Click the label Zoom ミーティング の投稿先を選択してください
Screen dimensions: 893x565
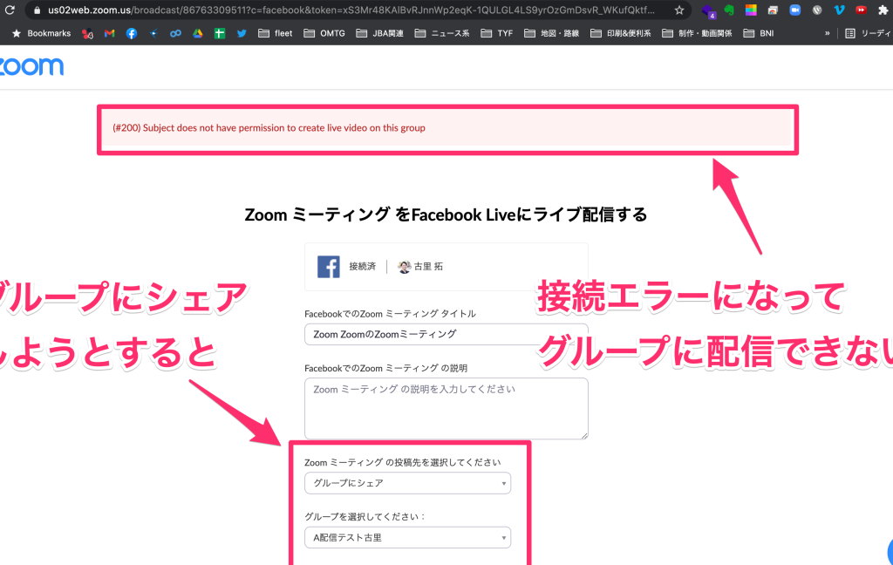pyautogui.click(x=403, y=462)
